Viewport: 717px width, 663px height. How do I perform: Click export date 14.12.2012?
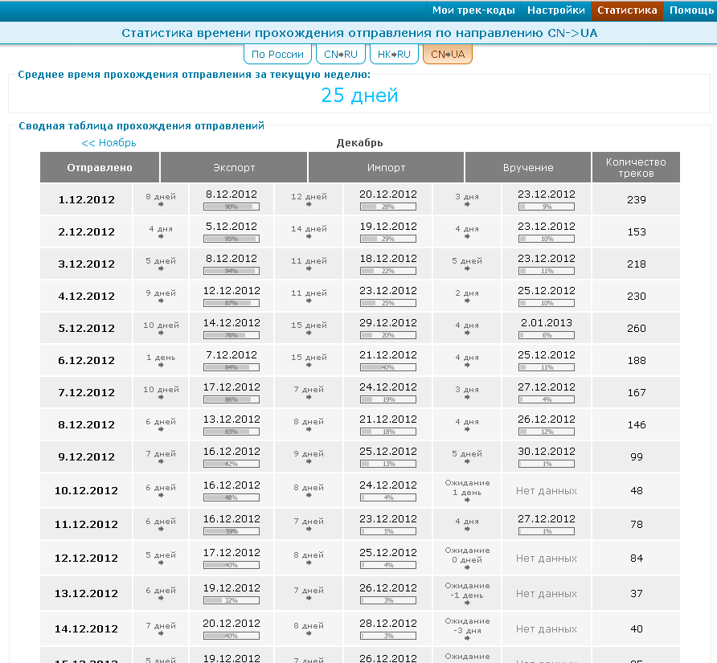tap(231, 323)
